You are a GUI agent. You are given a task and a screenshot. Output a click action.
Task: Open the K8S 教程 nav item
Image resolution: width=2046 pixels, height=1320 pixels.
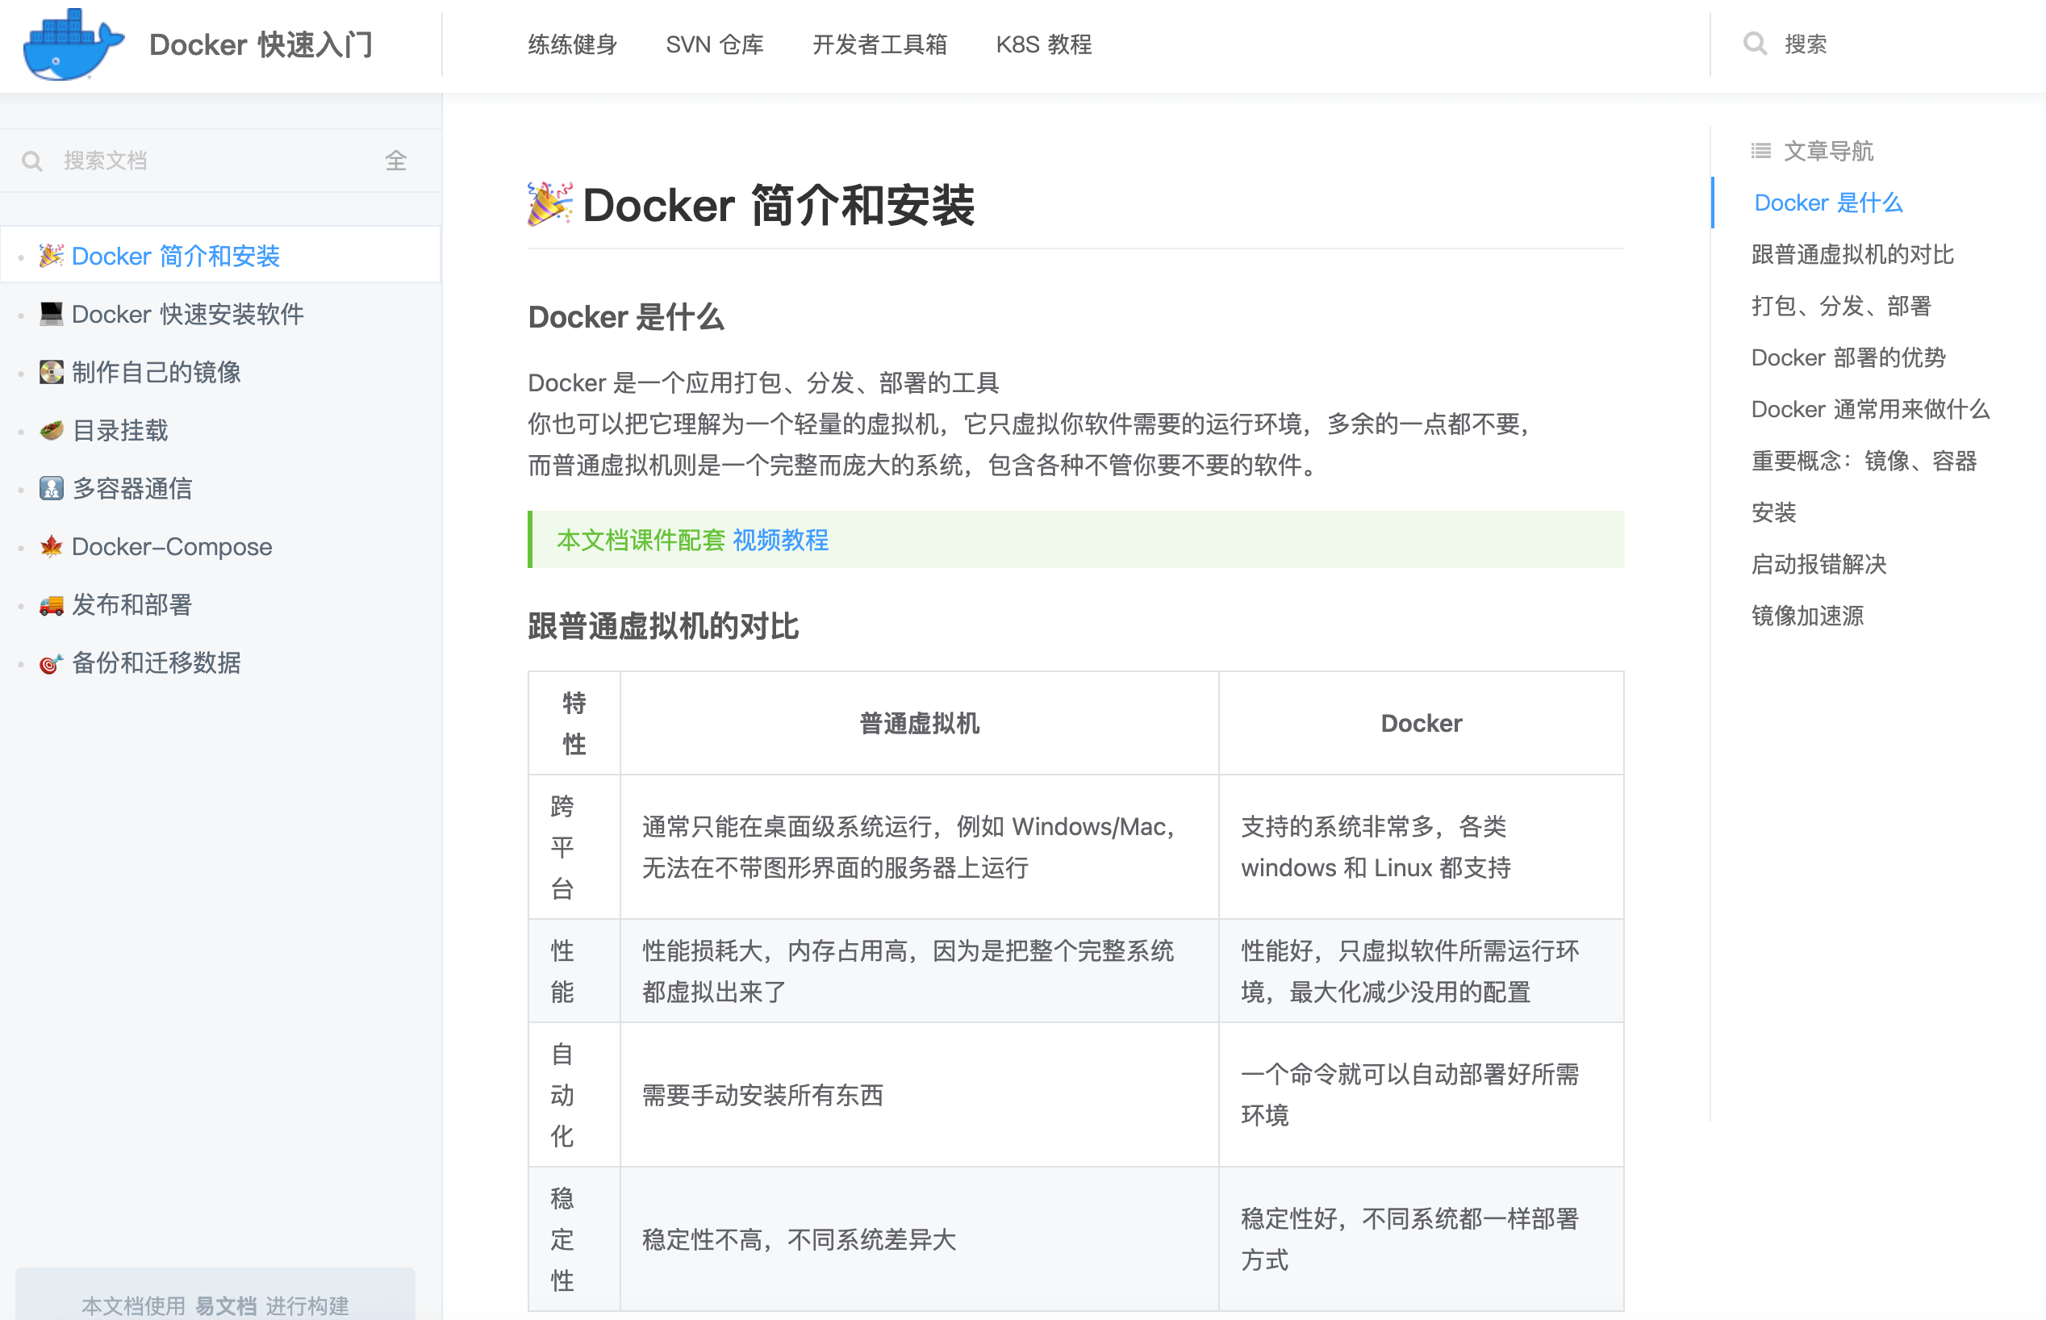[x=1043, y=44]
